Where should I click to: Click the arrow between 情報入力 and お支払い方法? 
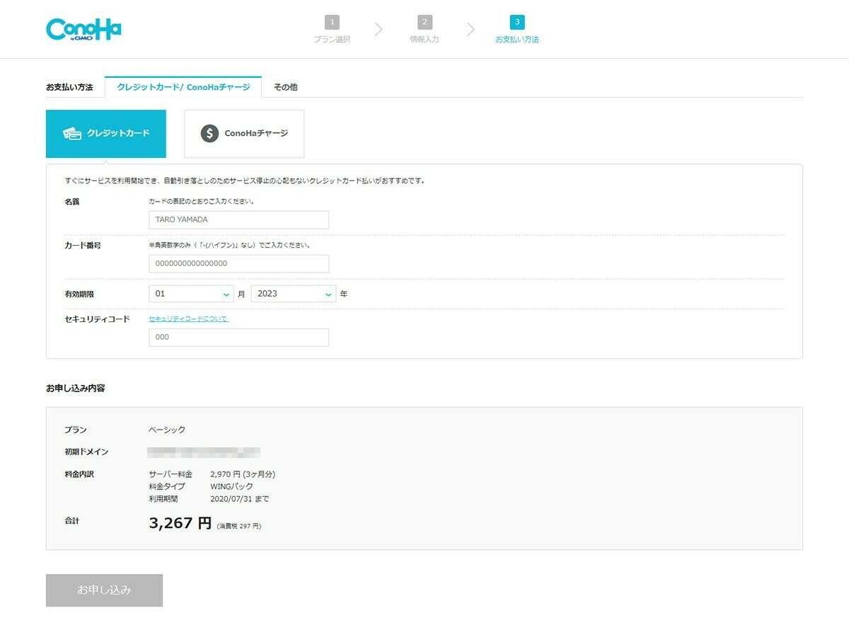470,28
